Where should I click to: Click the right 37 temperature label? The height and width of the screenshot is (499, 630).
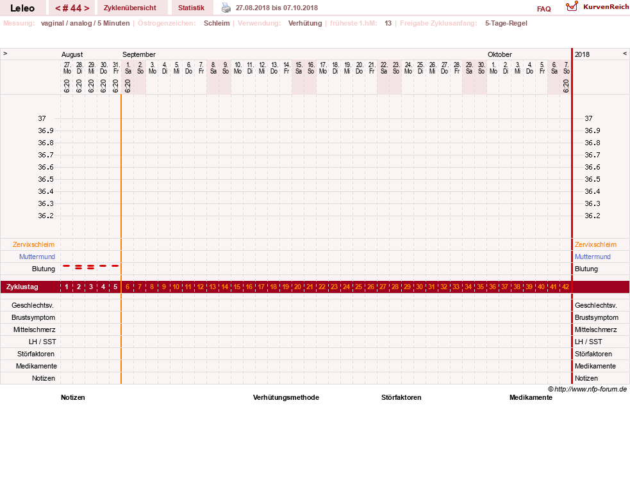click(588, 118)
